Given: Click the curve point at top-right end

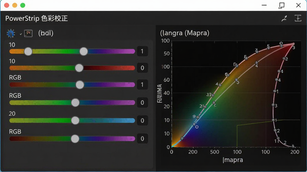Looking at the screenshot, I should click(293, 44).
